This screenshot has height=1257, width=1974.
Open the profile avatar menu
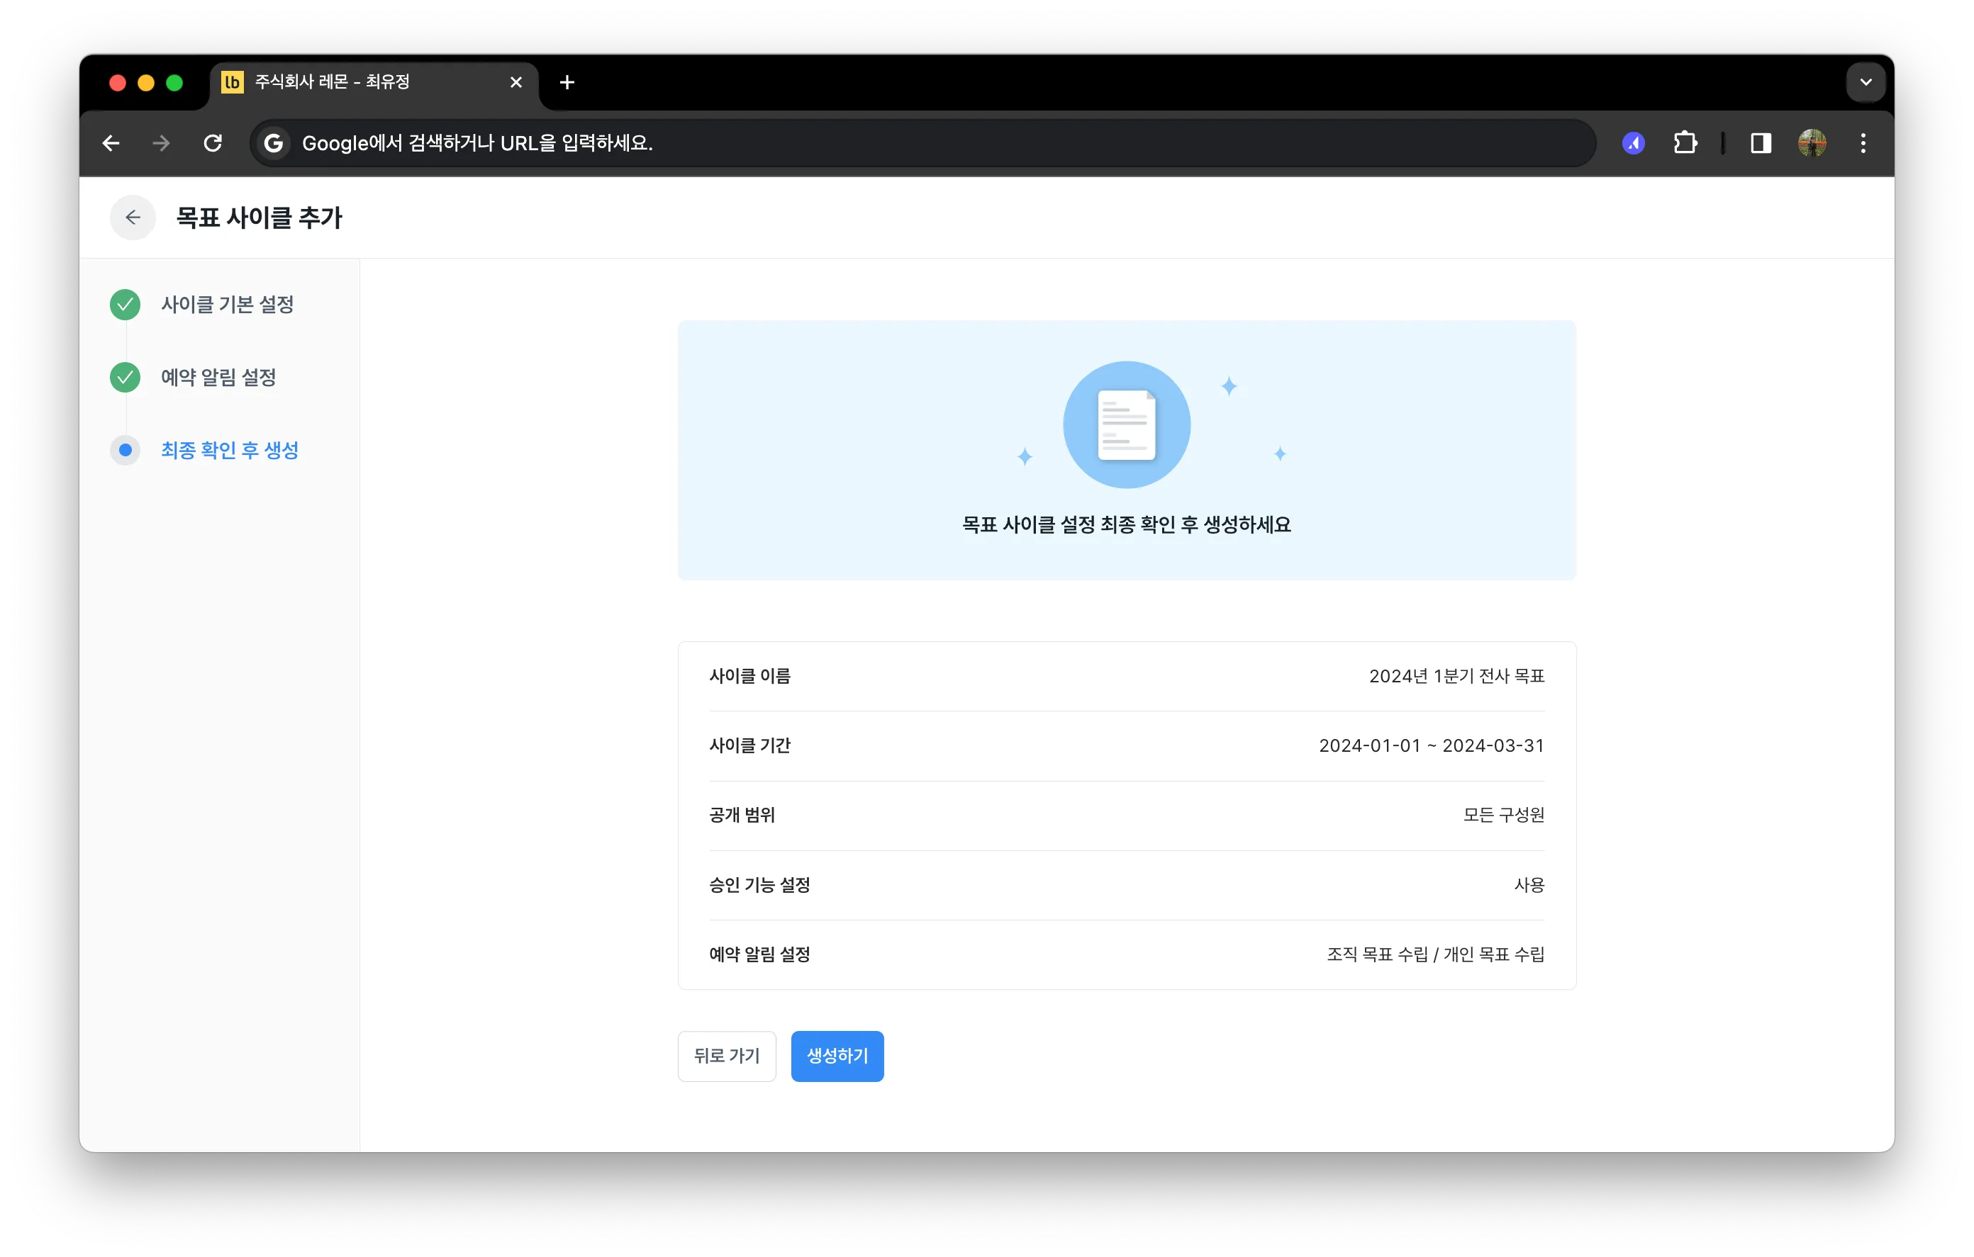tap(1812, 143)
